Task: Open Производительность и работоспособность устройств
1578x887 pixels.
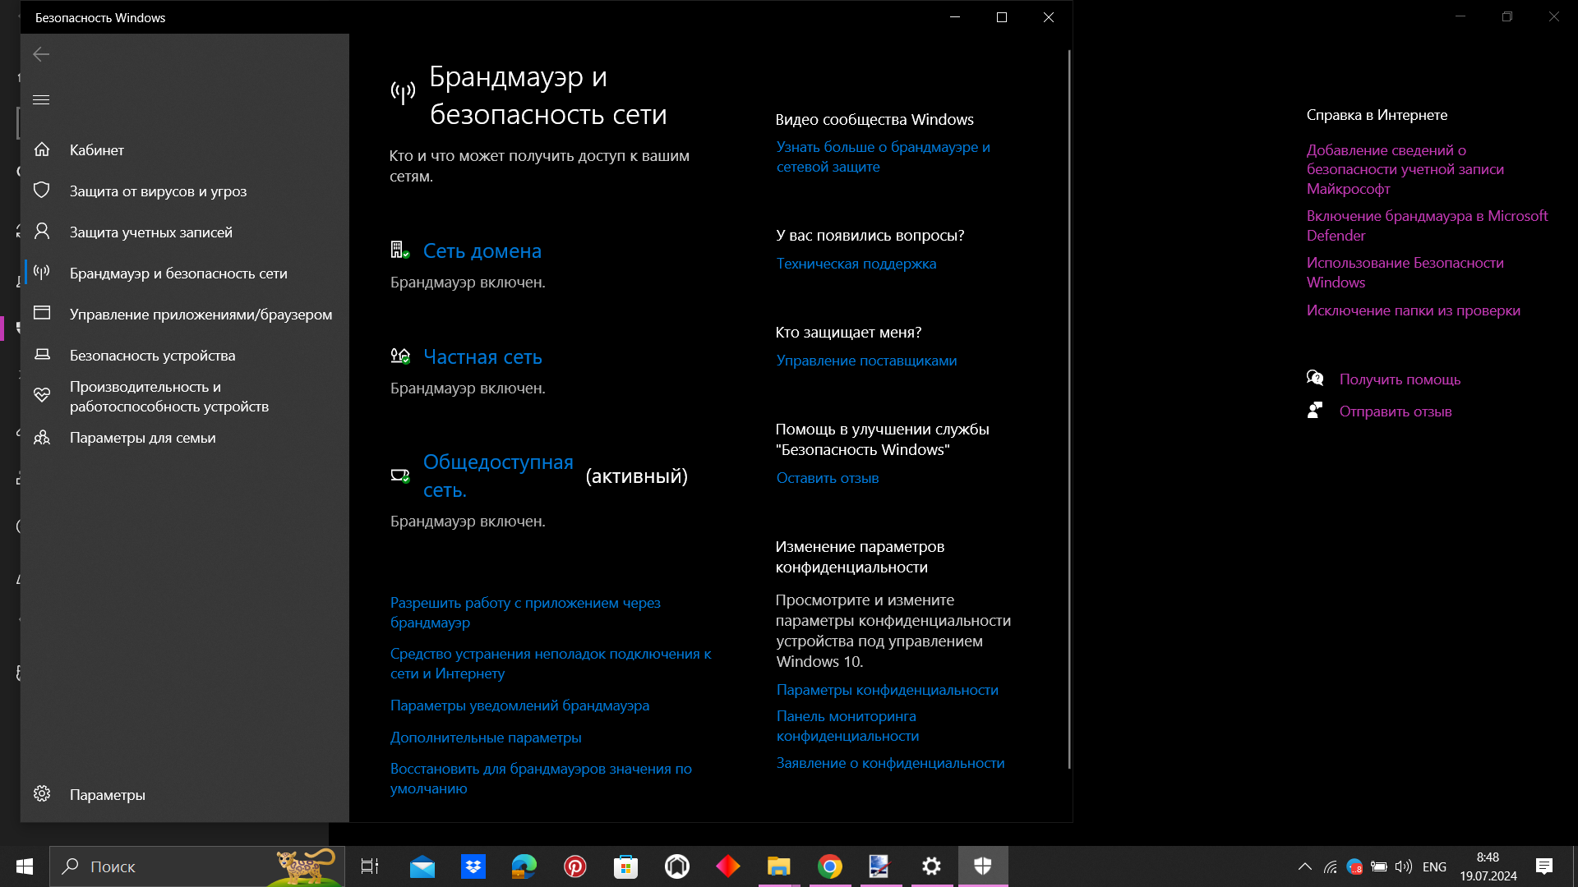Action: click(185, 396)
